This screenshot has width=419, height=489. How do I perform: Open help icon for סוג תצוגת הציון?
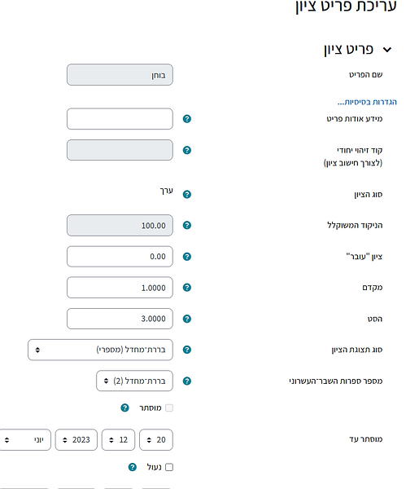coord(187,350)
